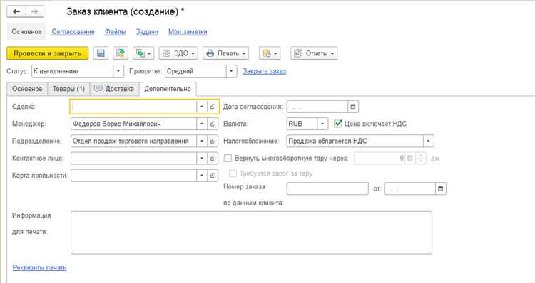535x283 pixels.
Task: Open the create-based-on icon menu
Action: tap(143, 53)
